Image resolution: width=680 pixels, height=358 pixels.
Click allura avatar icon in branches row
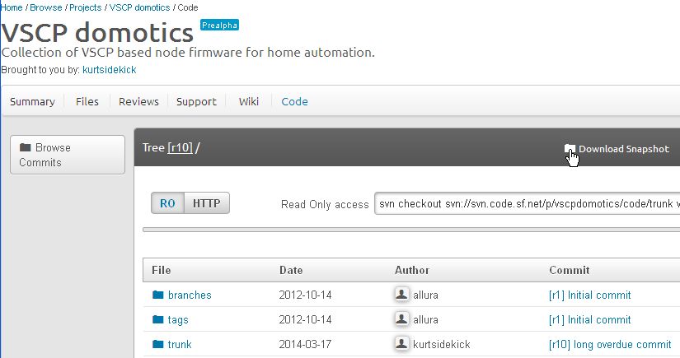coord(402,295)
